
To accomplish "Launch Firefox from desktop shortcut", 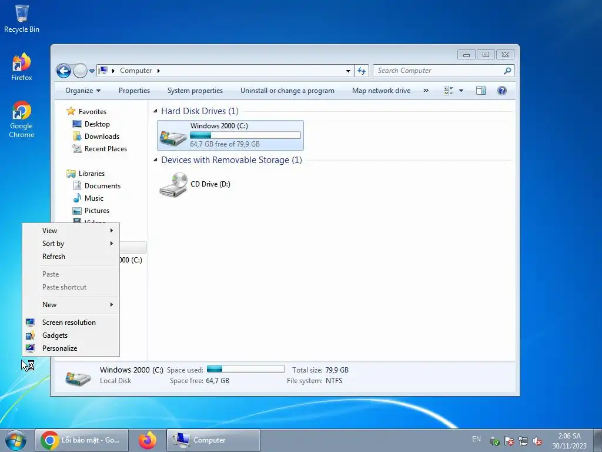I will (x=22, y=67).
